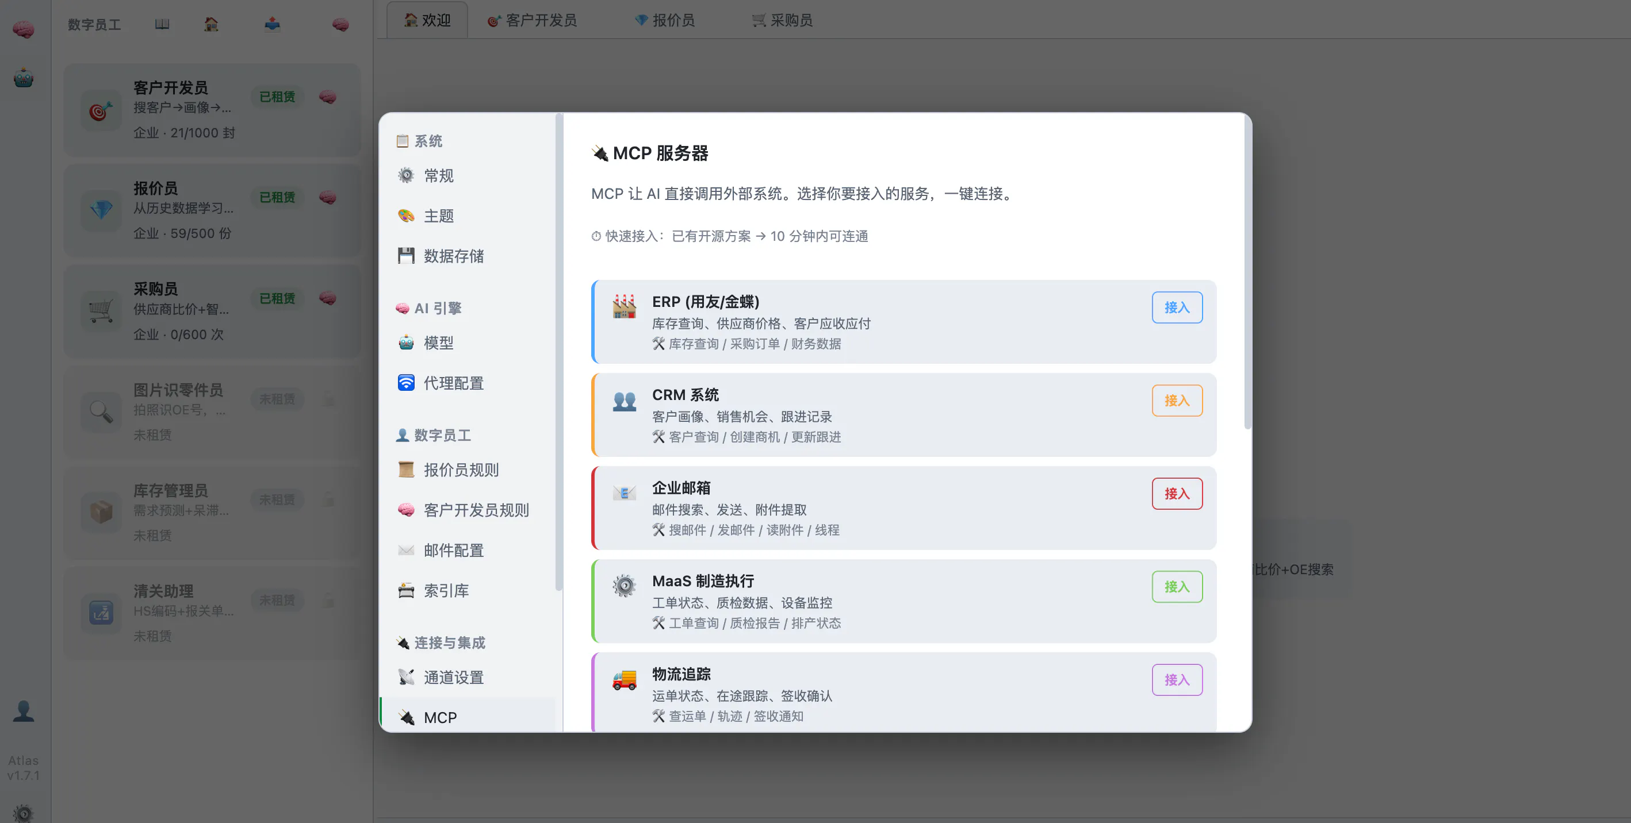Open 数据存储 settings section
1631x823 pixels.
click(467, 256)
